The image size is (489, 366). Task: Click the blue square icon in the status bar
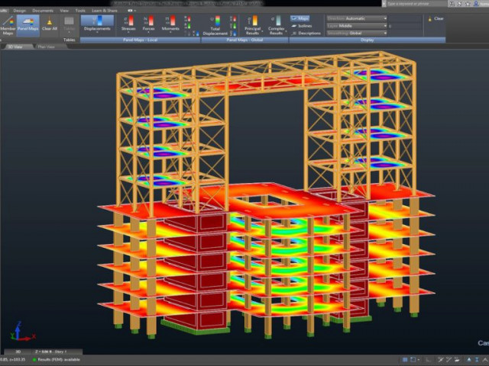[x=405, y=360]
